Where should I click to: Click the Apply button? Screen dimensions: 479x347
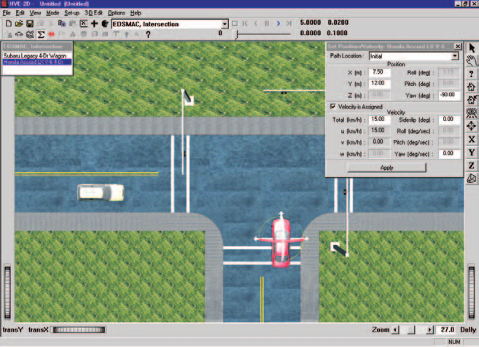(x=386, y=168)
